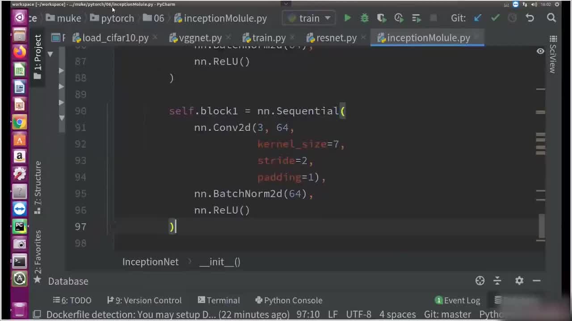Open the Git: master branch menu
This screenshot has height=321, width=572.
[447, 314]
